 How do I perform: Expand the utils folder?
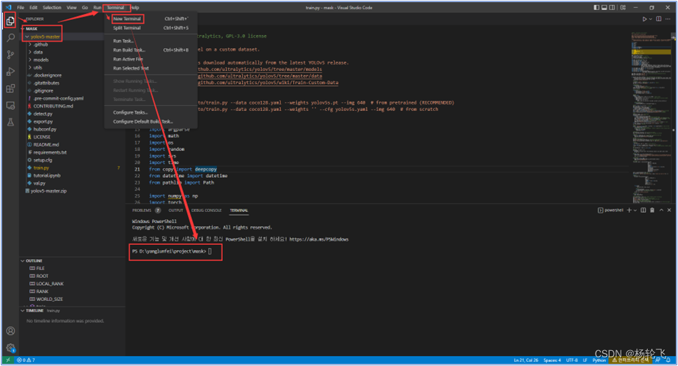[30, 67]
